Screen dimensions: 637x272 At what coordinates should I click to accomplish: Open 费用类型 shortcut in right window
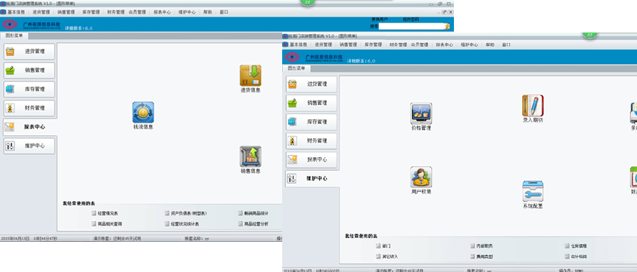(x=482, y=257)
